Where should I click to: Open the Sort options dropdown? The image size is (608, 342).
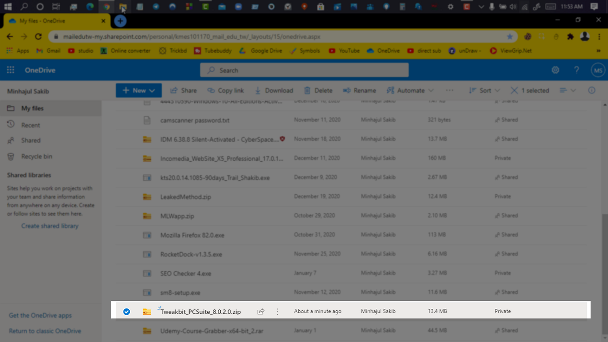coord(484,90)
